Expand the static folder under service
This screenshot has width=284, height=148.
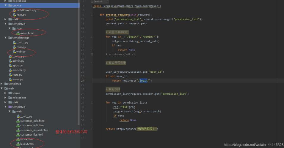point(5,19)
